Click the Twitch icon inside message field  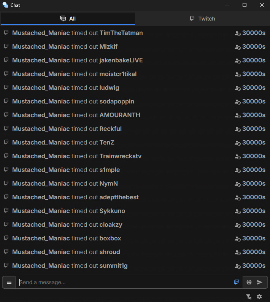click(x=237, y=282)
